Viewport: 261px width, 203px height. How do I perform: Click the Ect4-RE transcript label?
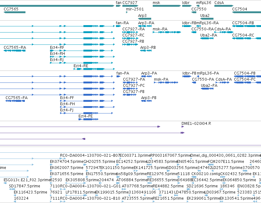(81, 66)
